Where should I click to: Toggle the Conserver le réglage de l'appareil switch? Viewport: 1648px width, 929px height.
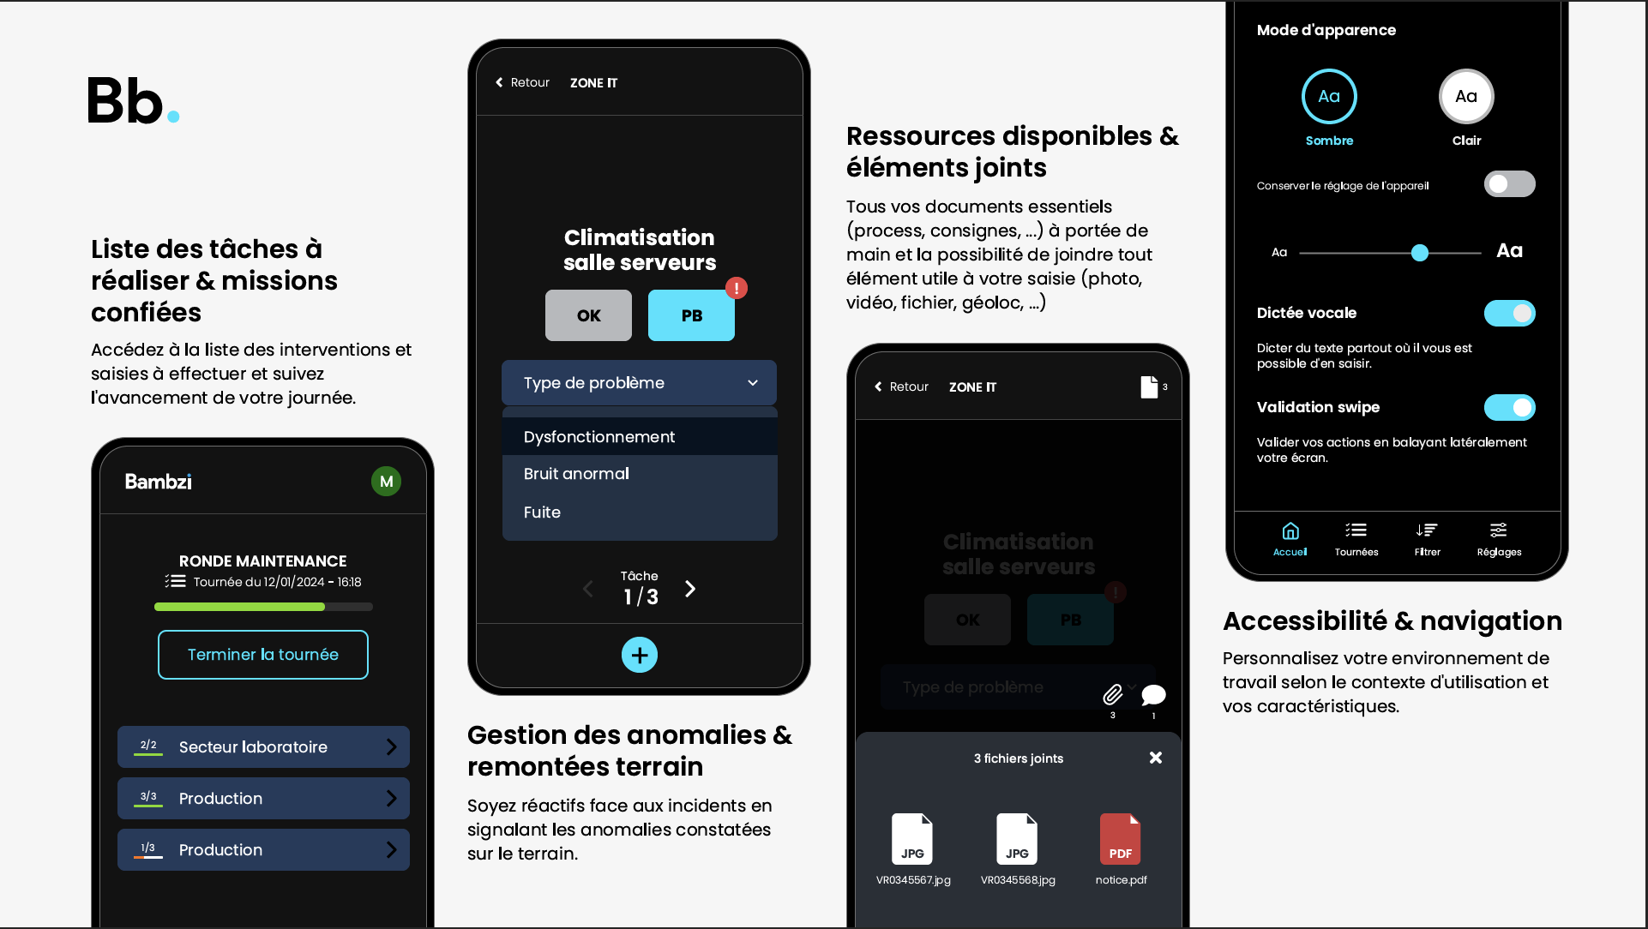(x=1509, y=183)
